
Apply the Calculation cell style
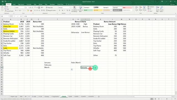[108, 10]
